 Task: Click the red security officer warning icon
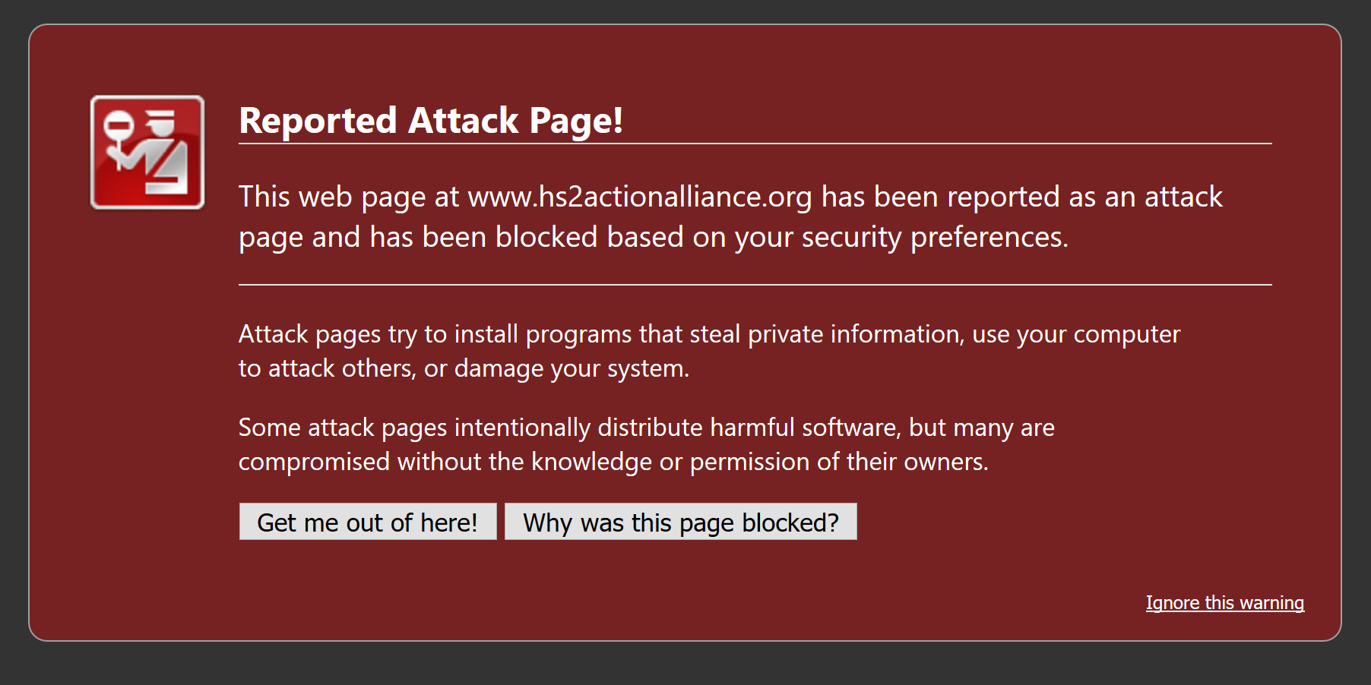(147, 153)
